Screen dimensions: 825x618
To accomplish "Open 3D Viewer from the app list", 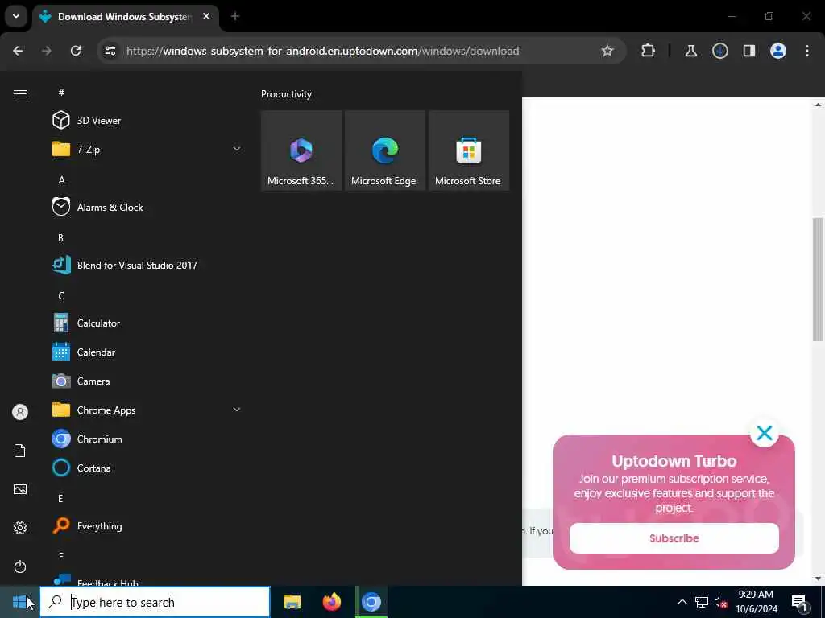I will [x=147, y=121].
